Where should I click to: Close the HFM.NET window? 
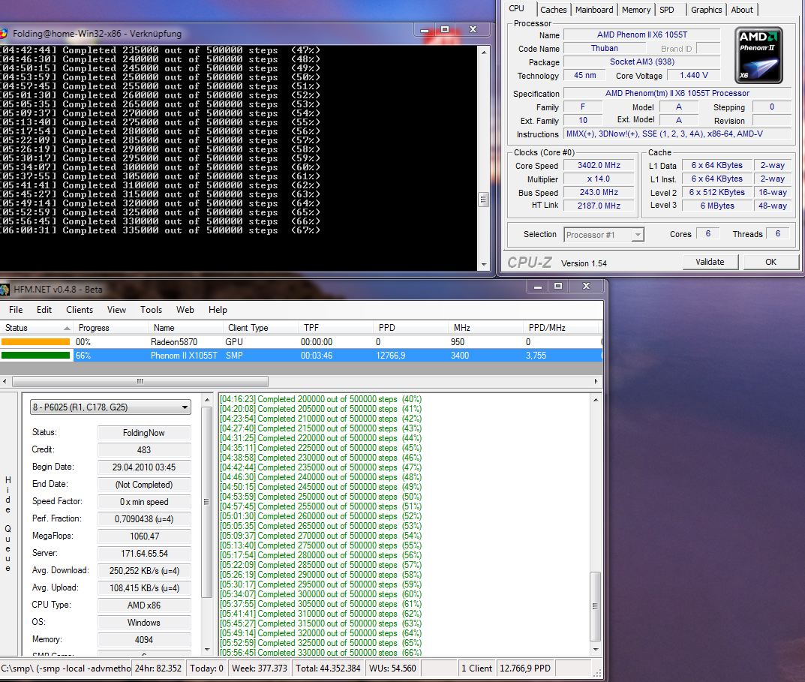[x=586, y=287]
